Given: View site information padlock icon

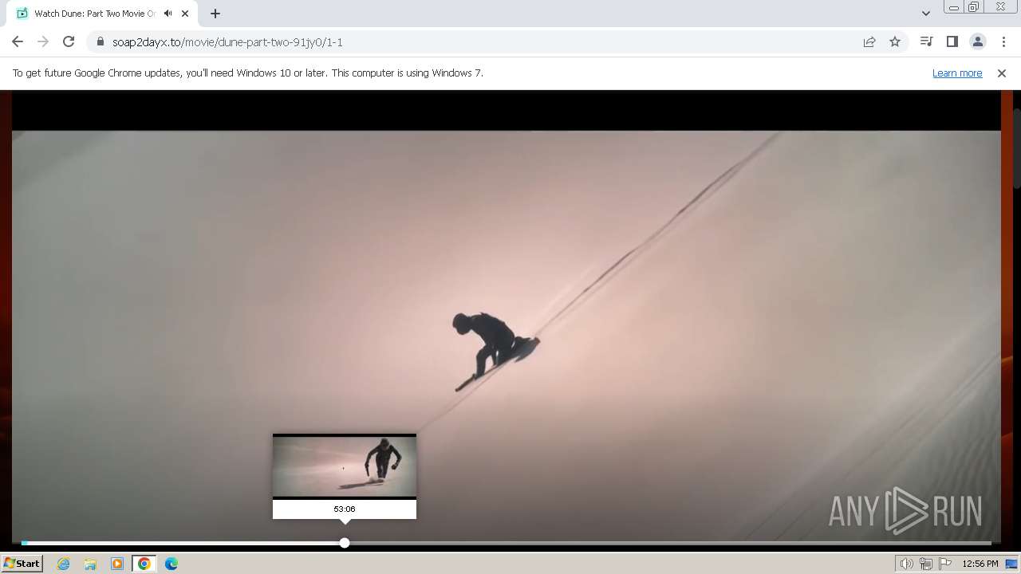Looking at the screenshot, I should click(x=101, y=42).
